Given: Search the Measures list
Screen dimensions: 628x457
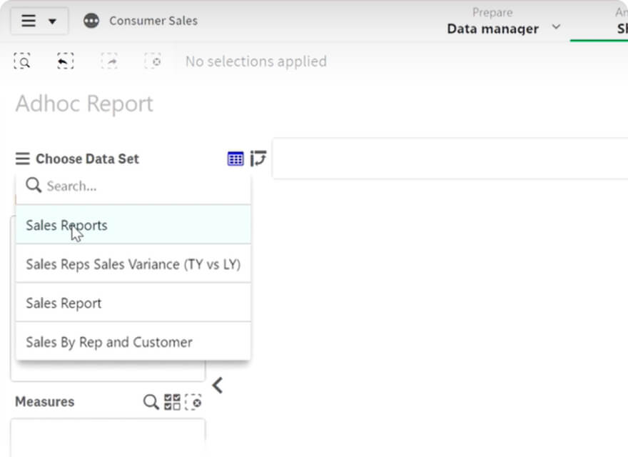Looking at the screenshot, I should click(x=151, y=402).
